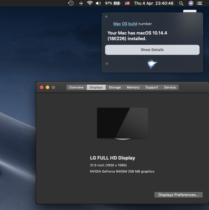Switch to the Storage tab
The width and height of the screenshot is (209, 210).
tap(115, 87)
